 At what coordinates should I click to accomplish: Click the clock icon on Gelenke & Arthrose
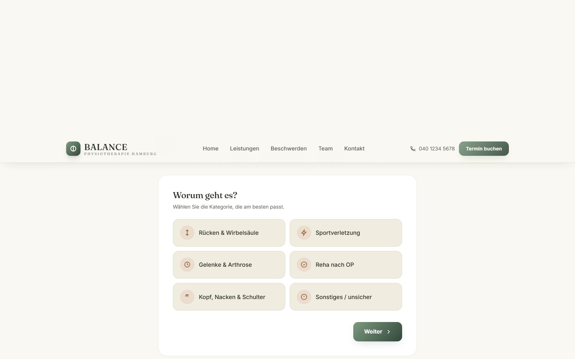(187, 265)
